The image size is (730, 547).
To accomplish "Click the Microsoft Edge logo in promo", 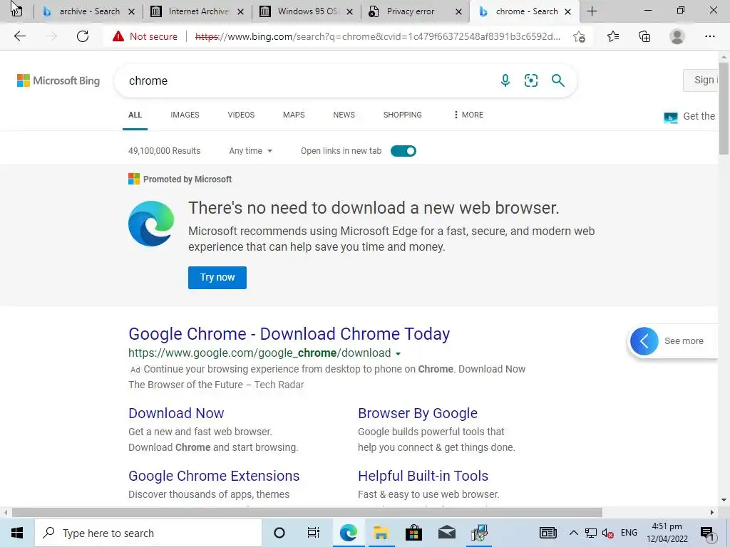I will tap(151, 223).
